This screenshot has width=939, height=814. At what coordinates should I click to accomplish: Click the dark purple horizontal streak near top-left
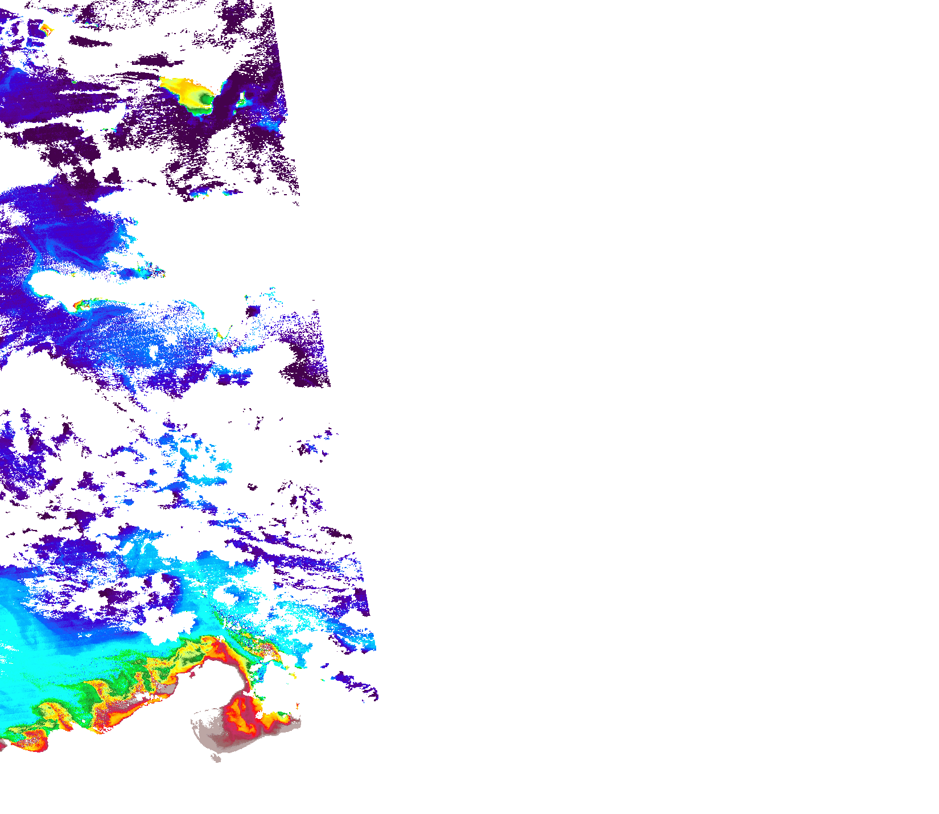[x=90, y=42]
